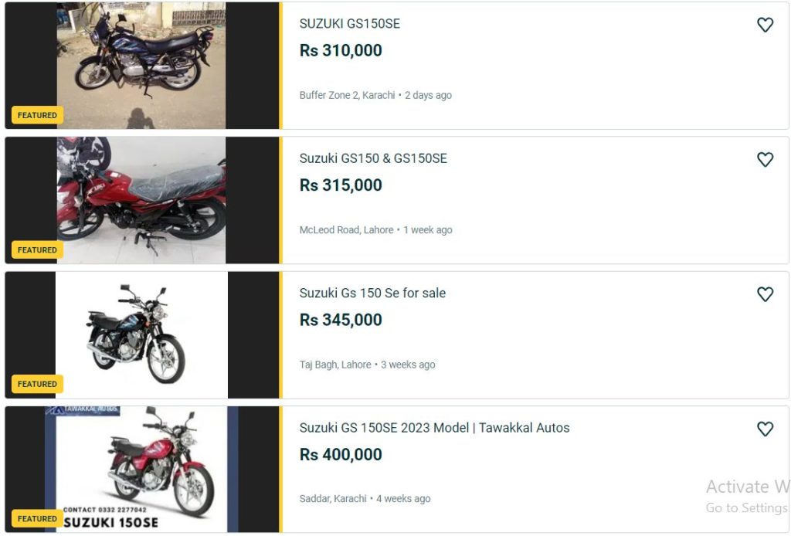This screenshot has height=536, width=791.
Task: Open Suzuki GS 150SE 2023 Model Tawakkal Autos title
Action: tap(434, 428)
